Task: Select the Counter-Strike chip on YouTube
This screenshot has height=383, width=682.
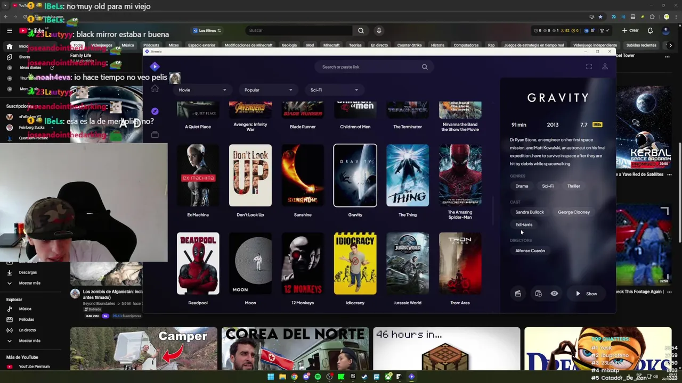Action: [x=409, y=45]
